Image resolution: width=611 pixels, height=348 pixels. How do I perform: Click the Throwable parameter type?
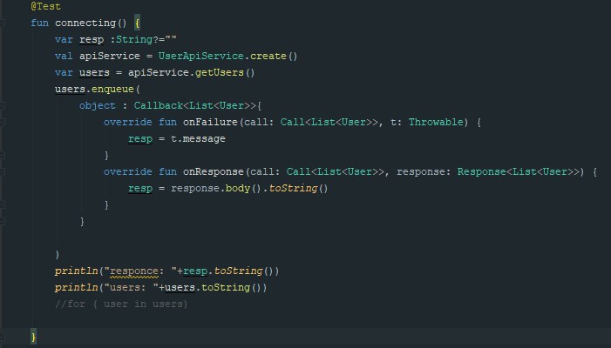[x=436, y=122]
